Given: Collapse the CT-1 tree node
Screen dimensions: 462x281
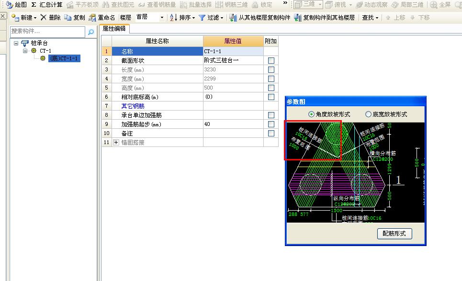Looking at the screenshot, I should point(25,51).
